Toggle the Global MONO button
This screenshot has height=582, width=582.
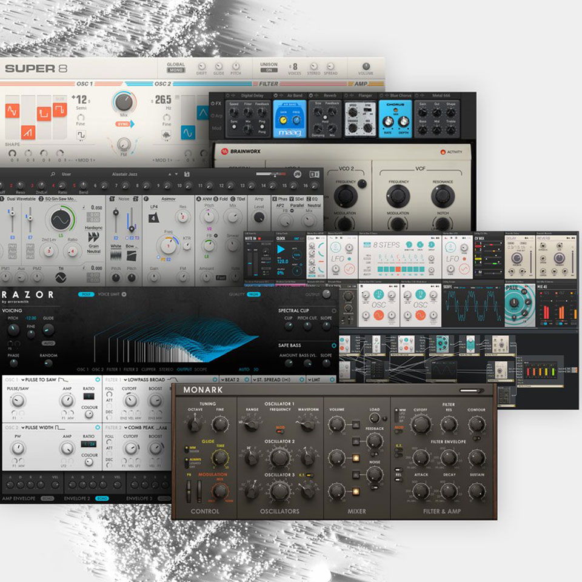[176, 70]
